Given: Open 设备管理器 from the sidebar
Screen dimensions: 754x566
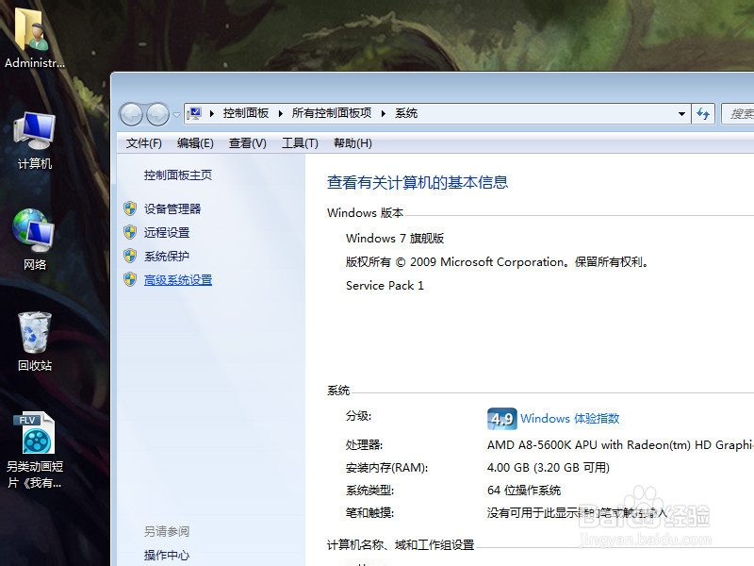Looking at the screenshot, I should coord(174,208).
